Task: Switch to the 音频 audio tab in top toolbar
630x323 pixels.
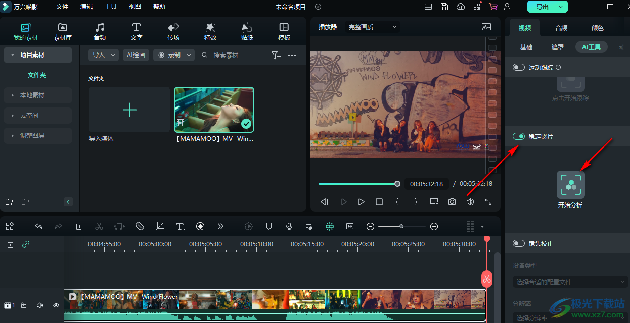Action: tap(100, 31)
